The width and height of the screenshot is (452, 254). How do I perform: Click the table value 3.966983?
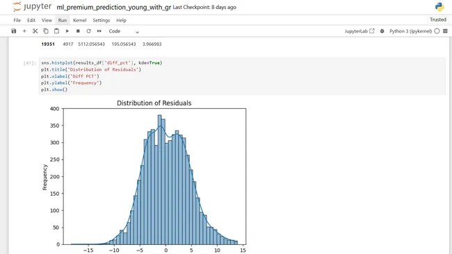click(152, 44)
